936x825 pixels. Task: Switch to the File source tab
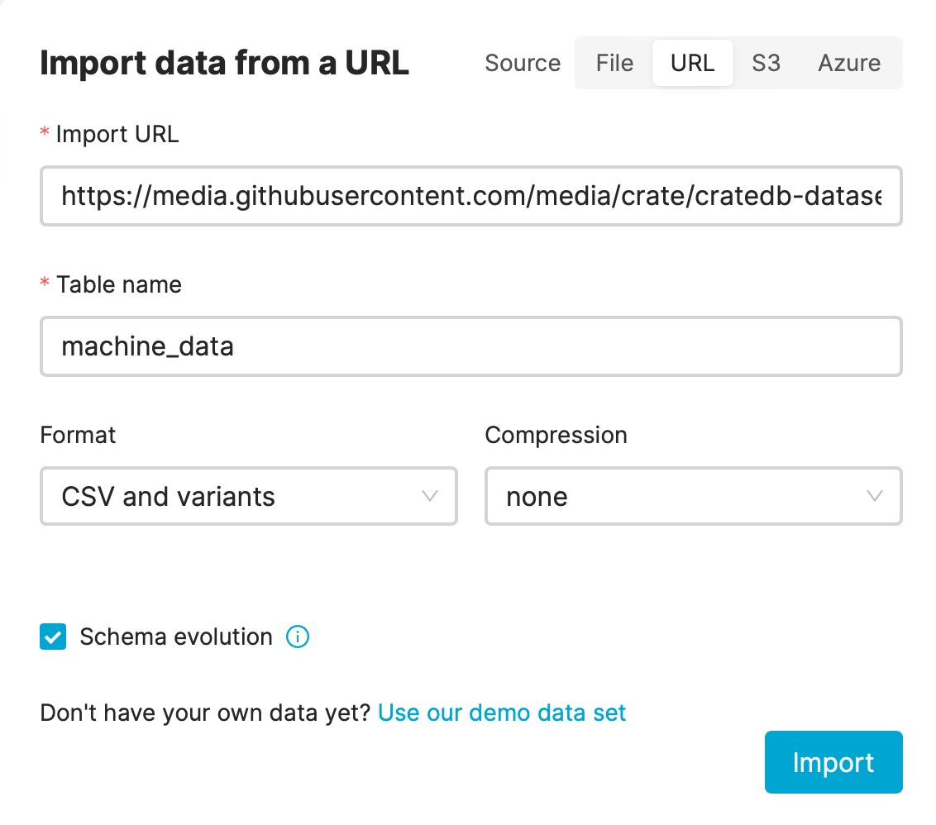click(x=614, y=63)
